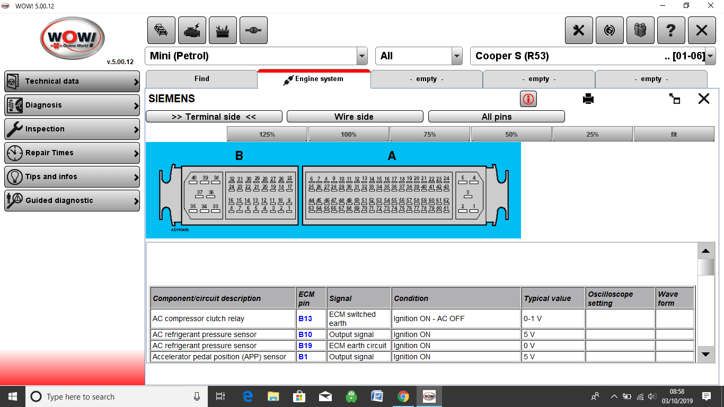Image resolution: width=724 pixels, height=407 pixels.
Task: Open ECM pin link B10
Action: 305,335
